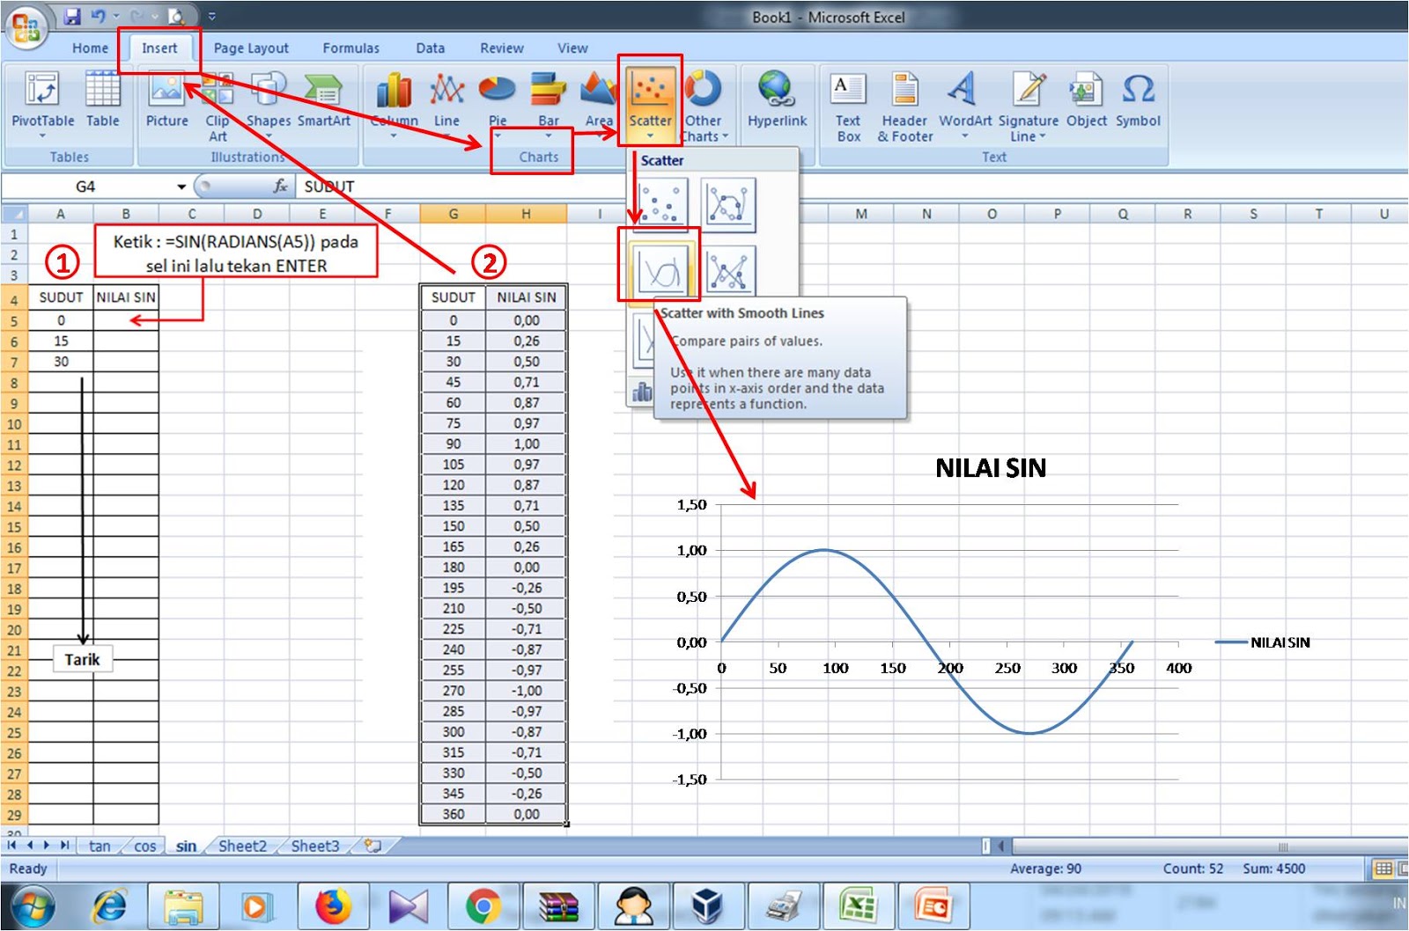Jump to the last sheet tab
This screenshot has height=931, width=1409.
[x=64, y=846]
